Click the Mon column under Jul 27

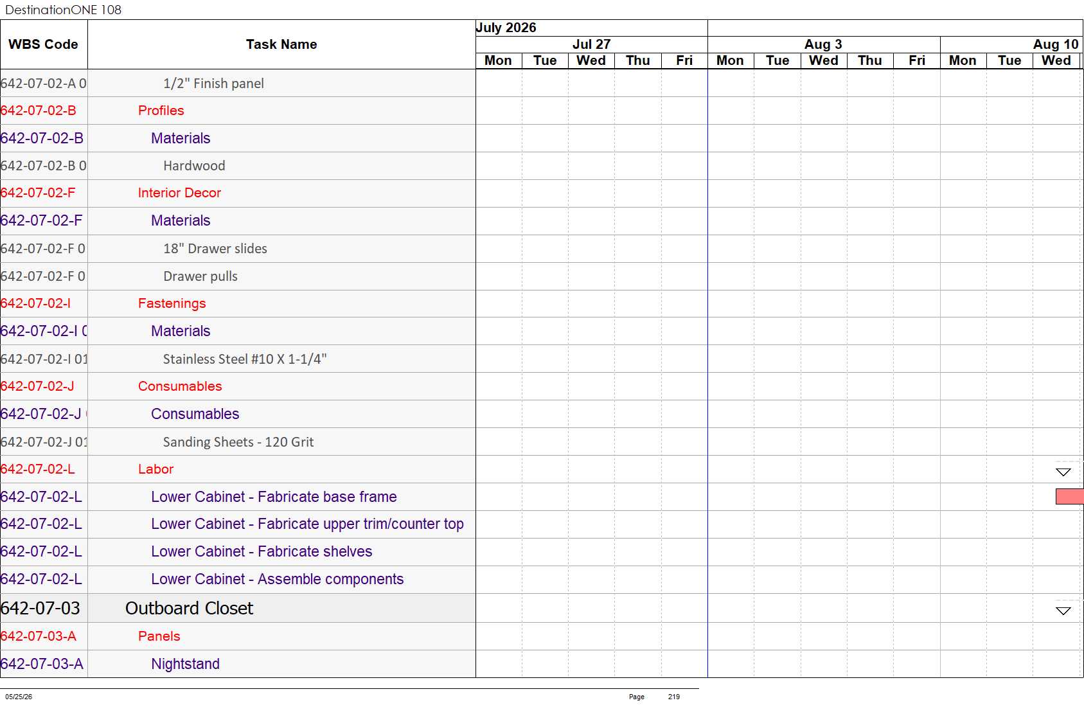pos(498,60)
